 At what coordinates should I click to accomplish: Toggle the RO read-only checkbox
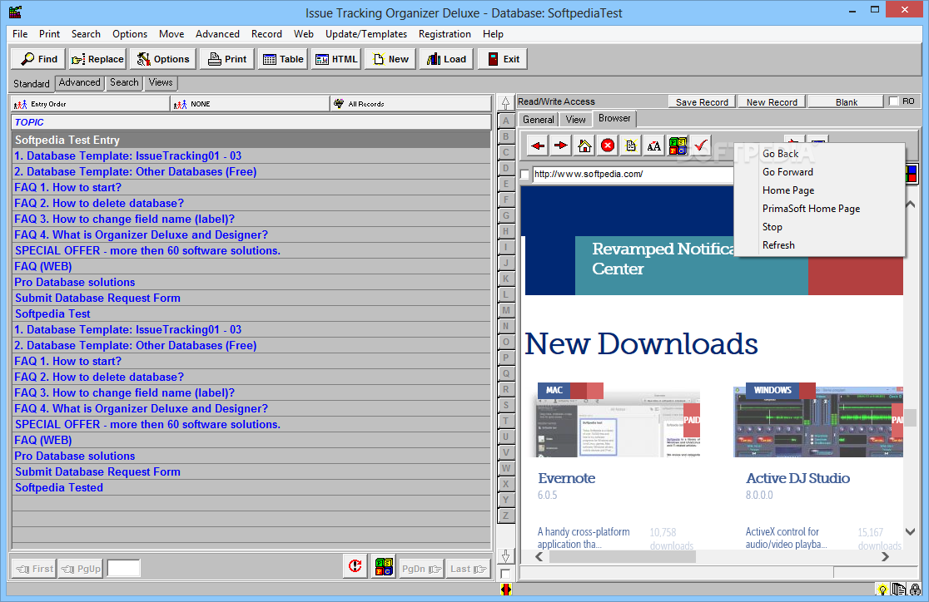point(894,101)
